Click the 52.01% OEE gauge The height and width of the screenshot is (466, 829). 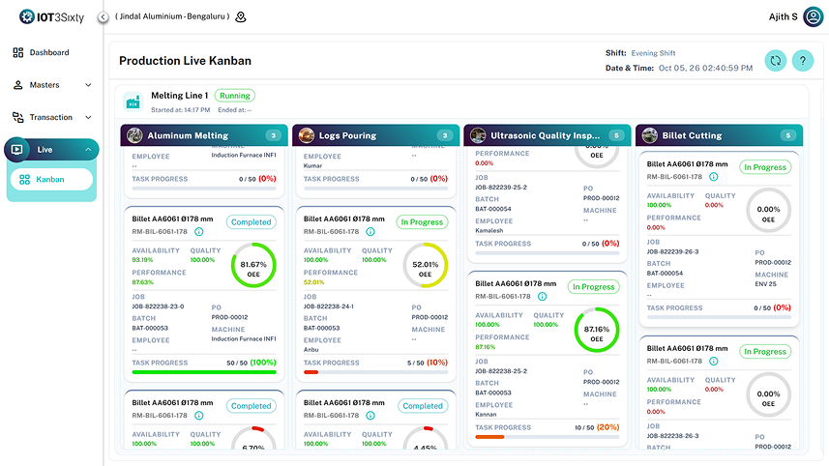click(426, 265)
